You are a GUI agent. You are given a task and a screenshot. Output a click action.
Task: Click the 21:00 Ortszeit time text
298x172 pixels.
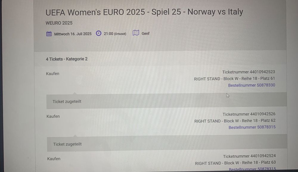tap(115, 34)
